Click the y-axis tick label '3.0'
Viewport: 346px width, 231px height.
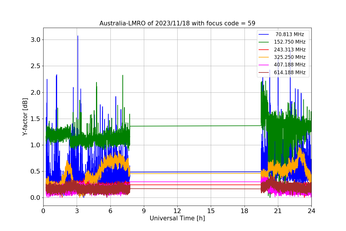36,40
